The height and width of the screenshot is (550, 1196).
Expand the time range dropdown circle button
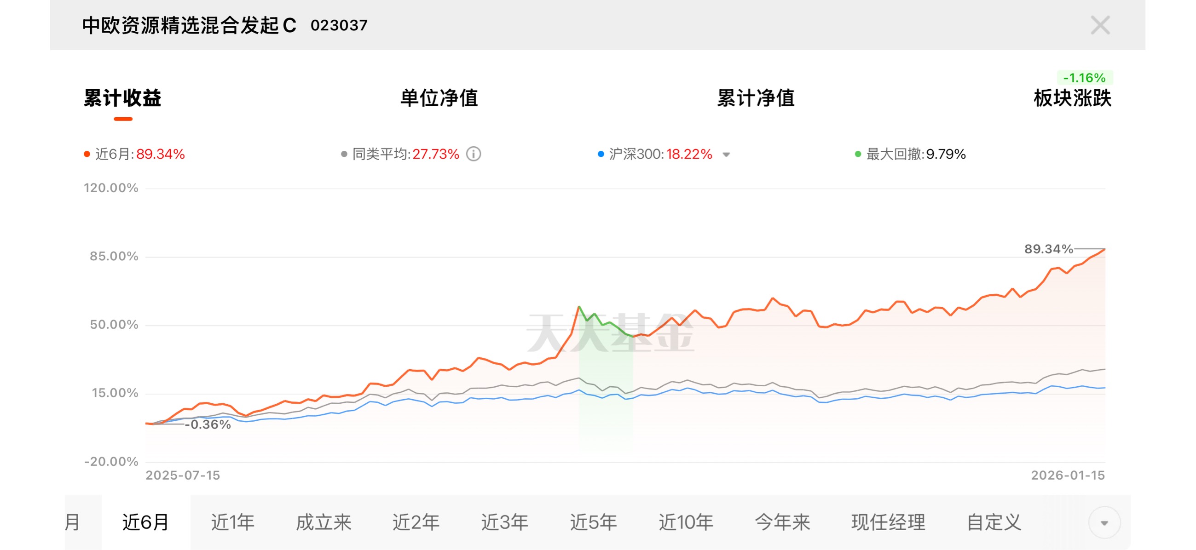click(x=1104, y=522)
